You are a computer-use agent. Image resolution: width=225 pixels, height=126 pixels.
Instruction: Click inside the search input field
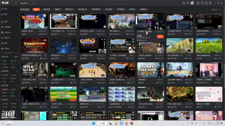tap(26, 3)
